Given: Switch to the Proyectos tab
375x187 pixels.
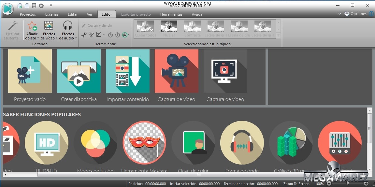Looking at the screenshot, I should click(28, 14).
